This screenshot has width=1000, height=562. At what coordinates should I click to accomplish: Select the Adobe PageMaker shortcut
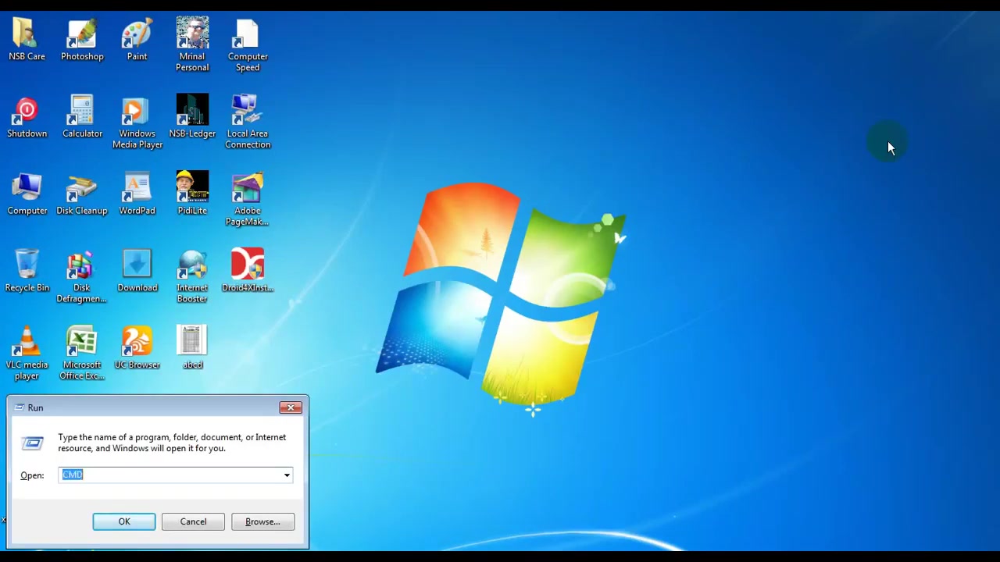248,199
